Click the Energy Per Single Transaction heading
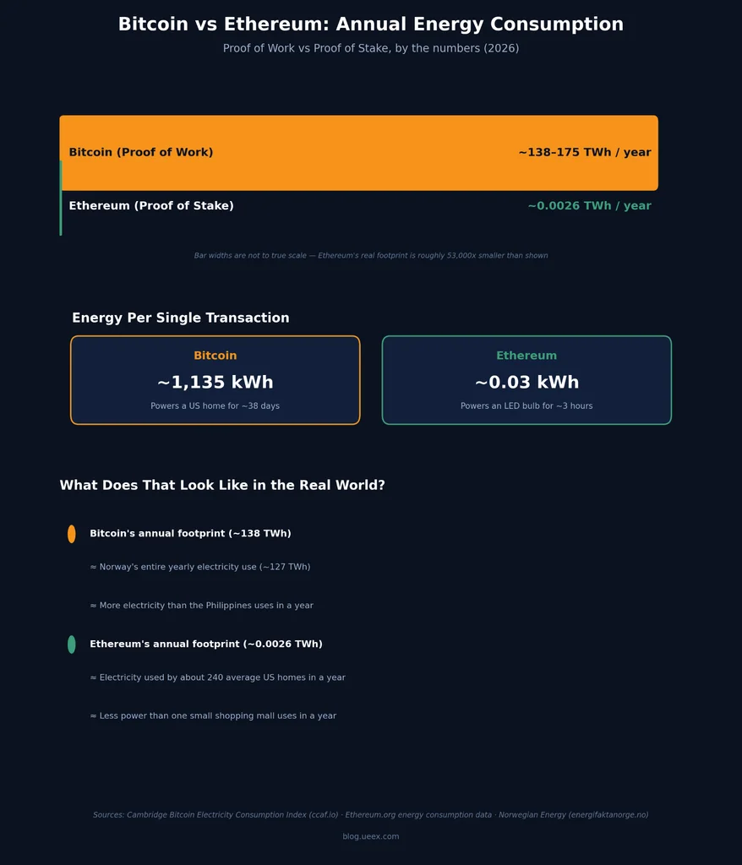Image resolution: width=742 pixels, height=865 pixels. pyautogui.click(x=181, y=318)
